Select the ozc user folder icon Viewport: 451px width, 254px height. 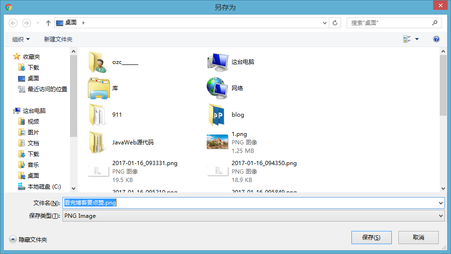[x=98, y=62]
